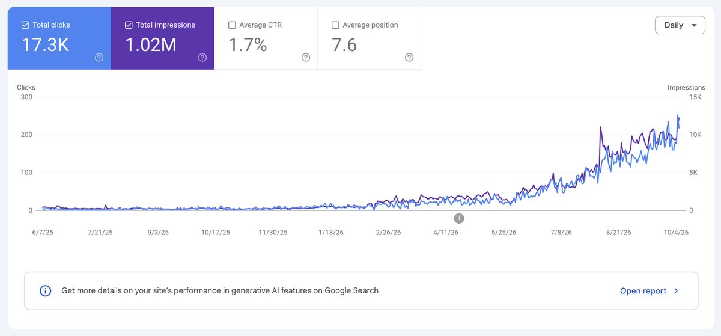Click the 9/3/25 date label
Screen dimensions: 721x336
(x=158, y=233)
